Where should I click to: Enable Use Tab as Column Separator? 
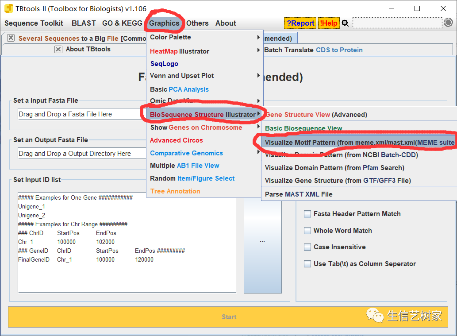pos(307,264)
